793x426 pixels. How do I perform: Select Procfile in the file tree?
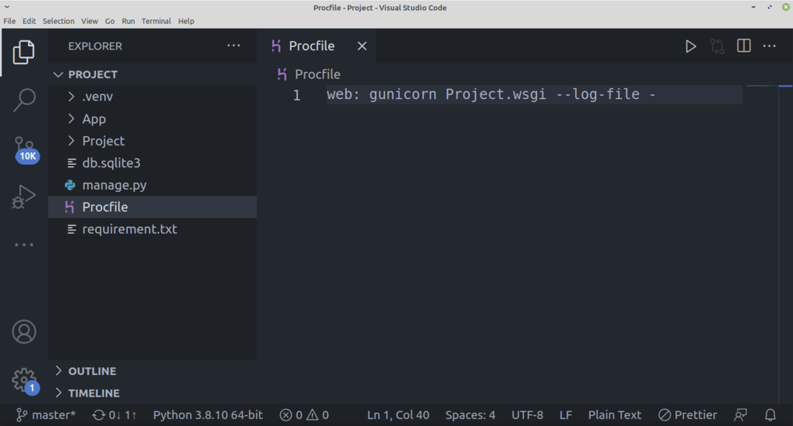(x=152, y=207)
